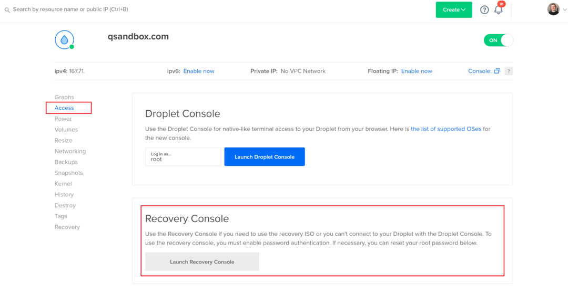The width and height of the screenshot is (568, 295).
Task: Toggle the droplet ON power switch
Action: [498, 40]
